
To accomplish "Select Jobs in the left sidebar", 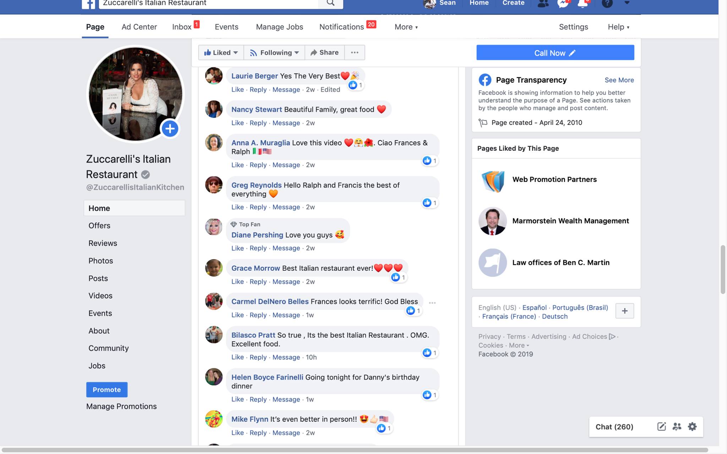I will (97, 366).
